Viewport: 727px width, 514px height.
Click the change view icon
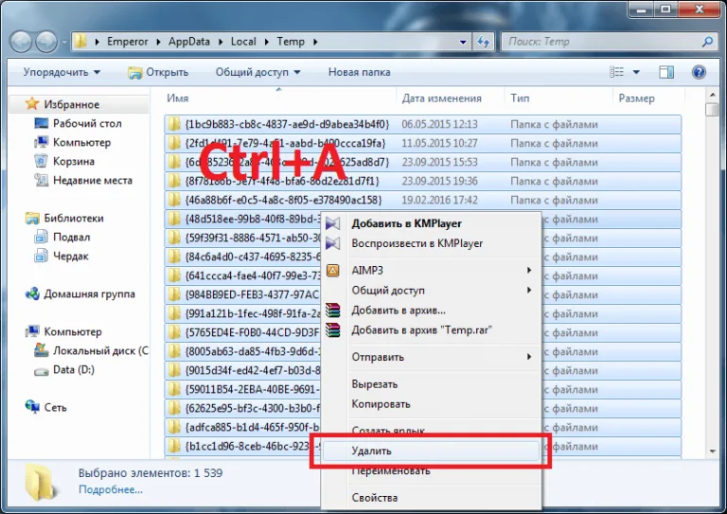pos(616,72)
